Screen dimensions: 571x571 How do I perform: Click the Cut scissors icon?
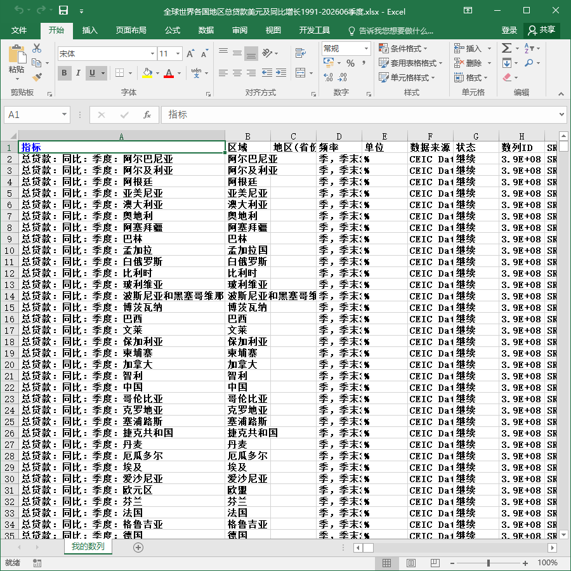click(x=37, y=48)
